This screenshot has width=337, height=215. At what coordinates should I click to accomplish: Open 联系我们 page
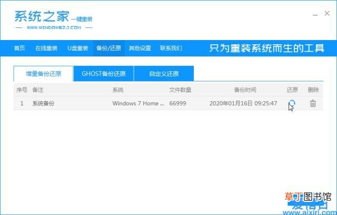[171, 48]
